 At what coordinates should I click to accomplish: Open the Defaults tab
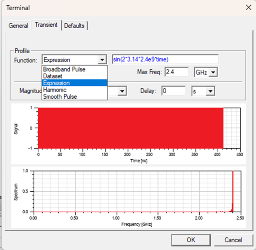tap(74, 26)
